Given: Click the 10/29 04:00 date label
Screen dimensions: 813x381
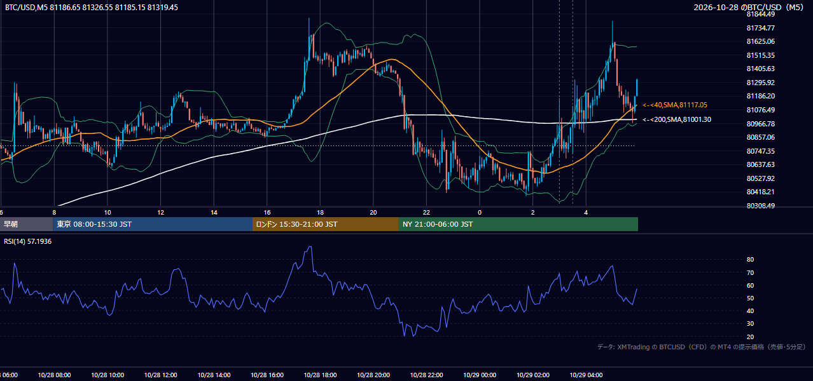Looking at the screenshot, I should (x=586, y=375).
